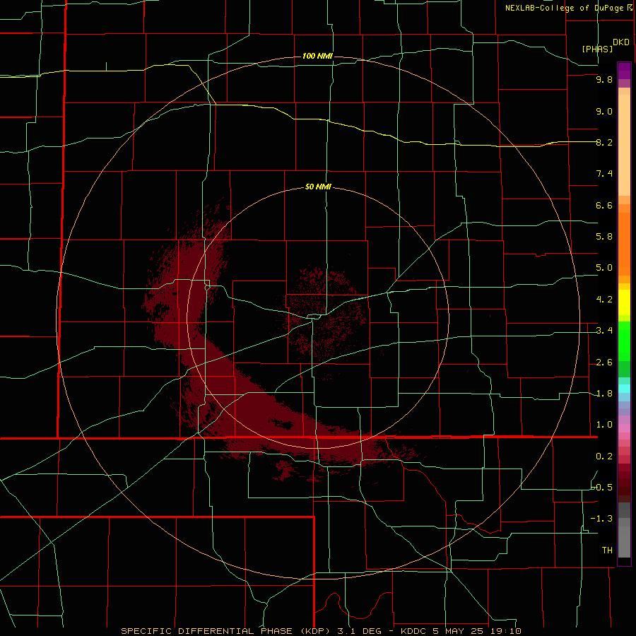Click the DKD label above the color scale
Image resolution: width=636 pixels, height=636 pixels.
[x=621, y=42]
